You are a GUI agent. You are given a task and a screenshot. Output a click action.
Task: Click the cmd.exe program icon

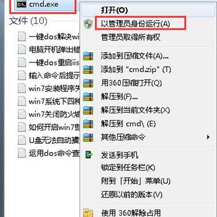click(22, 4)
